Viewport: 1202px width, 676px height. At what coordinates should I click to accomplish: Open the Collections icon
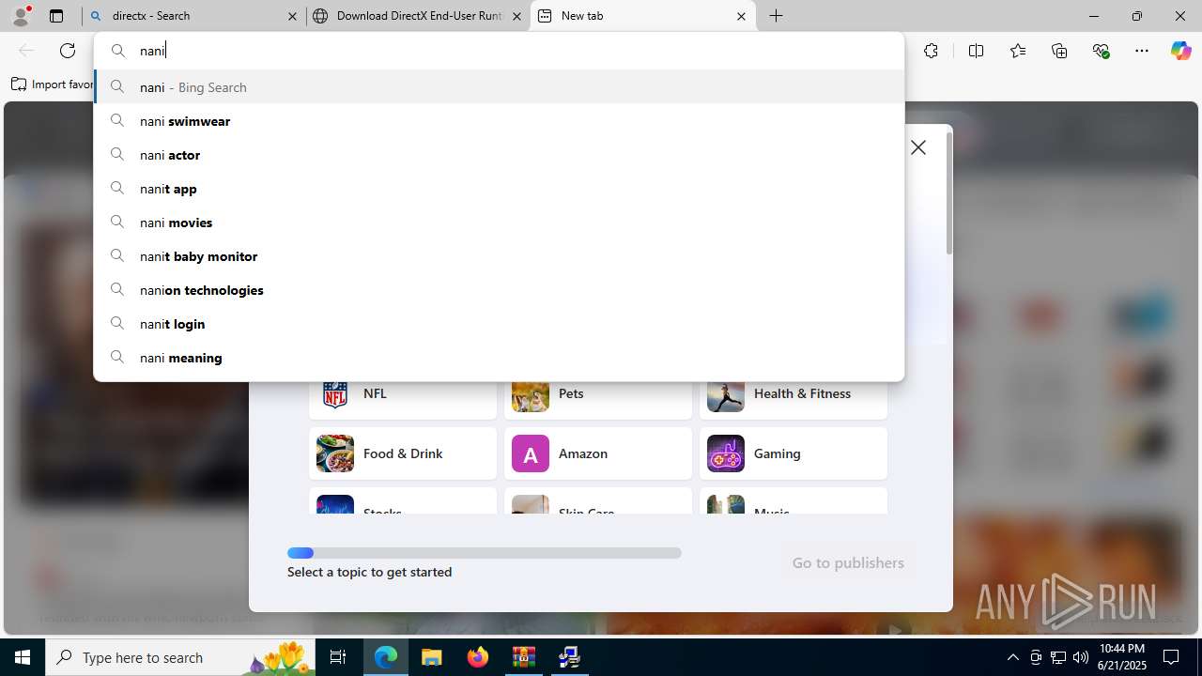[1059, 51]
